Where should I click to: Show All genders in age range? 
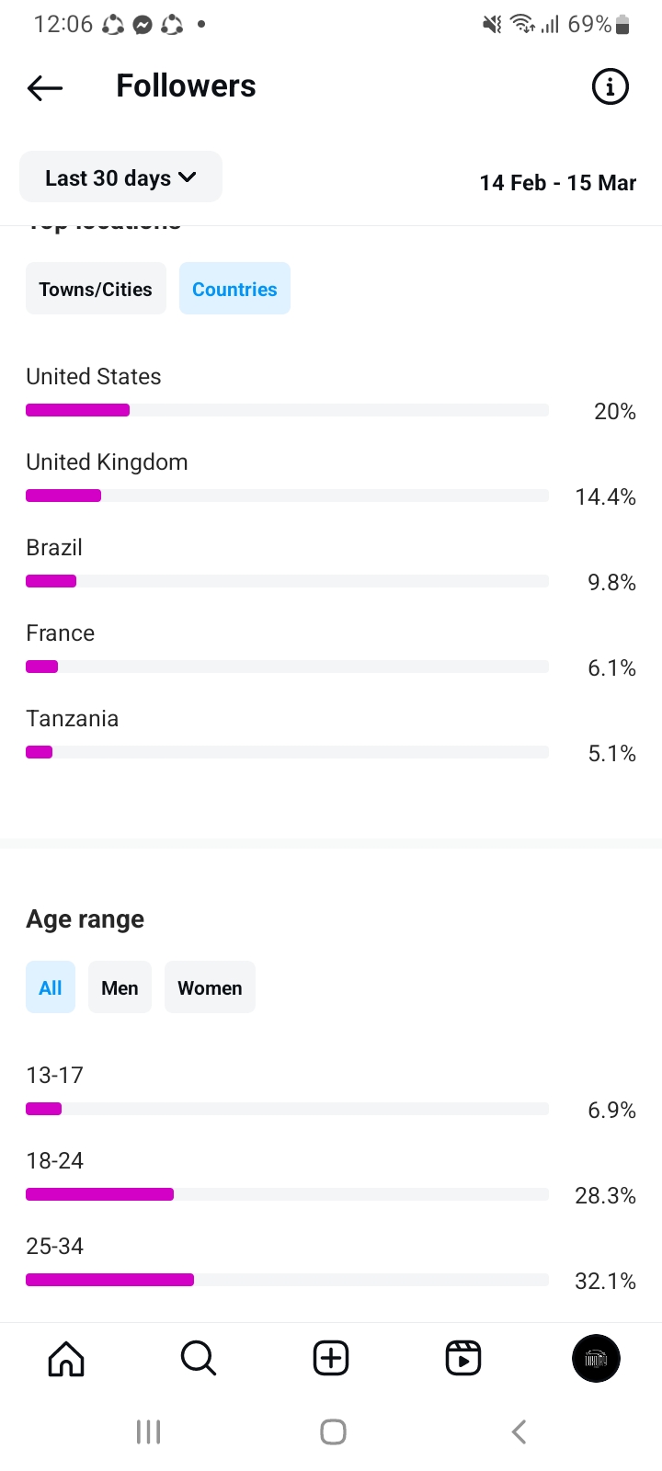[x=51, y=987]
